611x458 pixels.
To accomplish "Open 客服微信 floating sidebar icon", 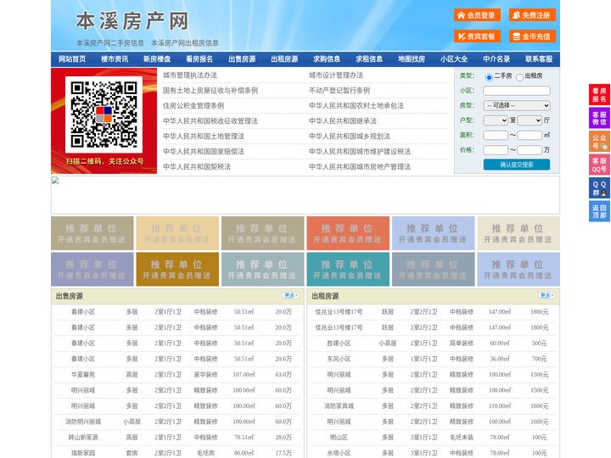I will tap(599, 118).
